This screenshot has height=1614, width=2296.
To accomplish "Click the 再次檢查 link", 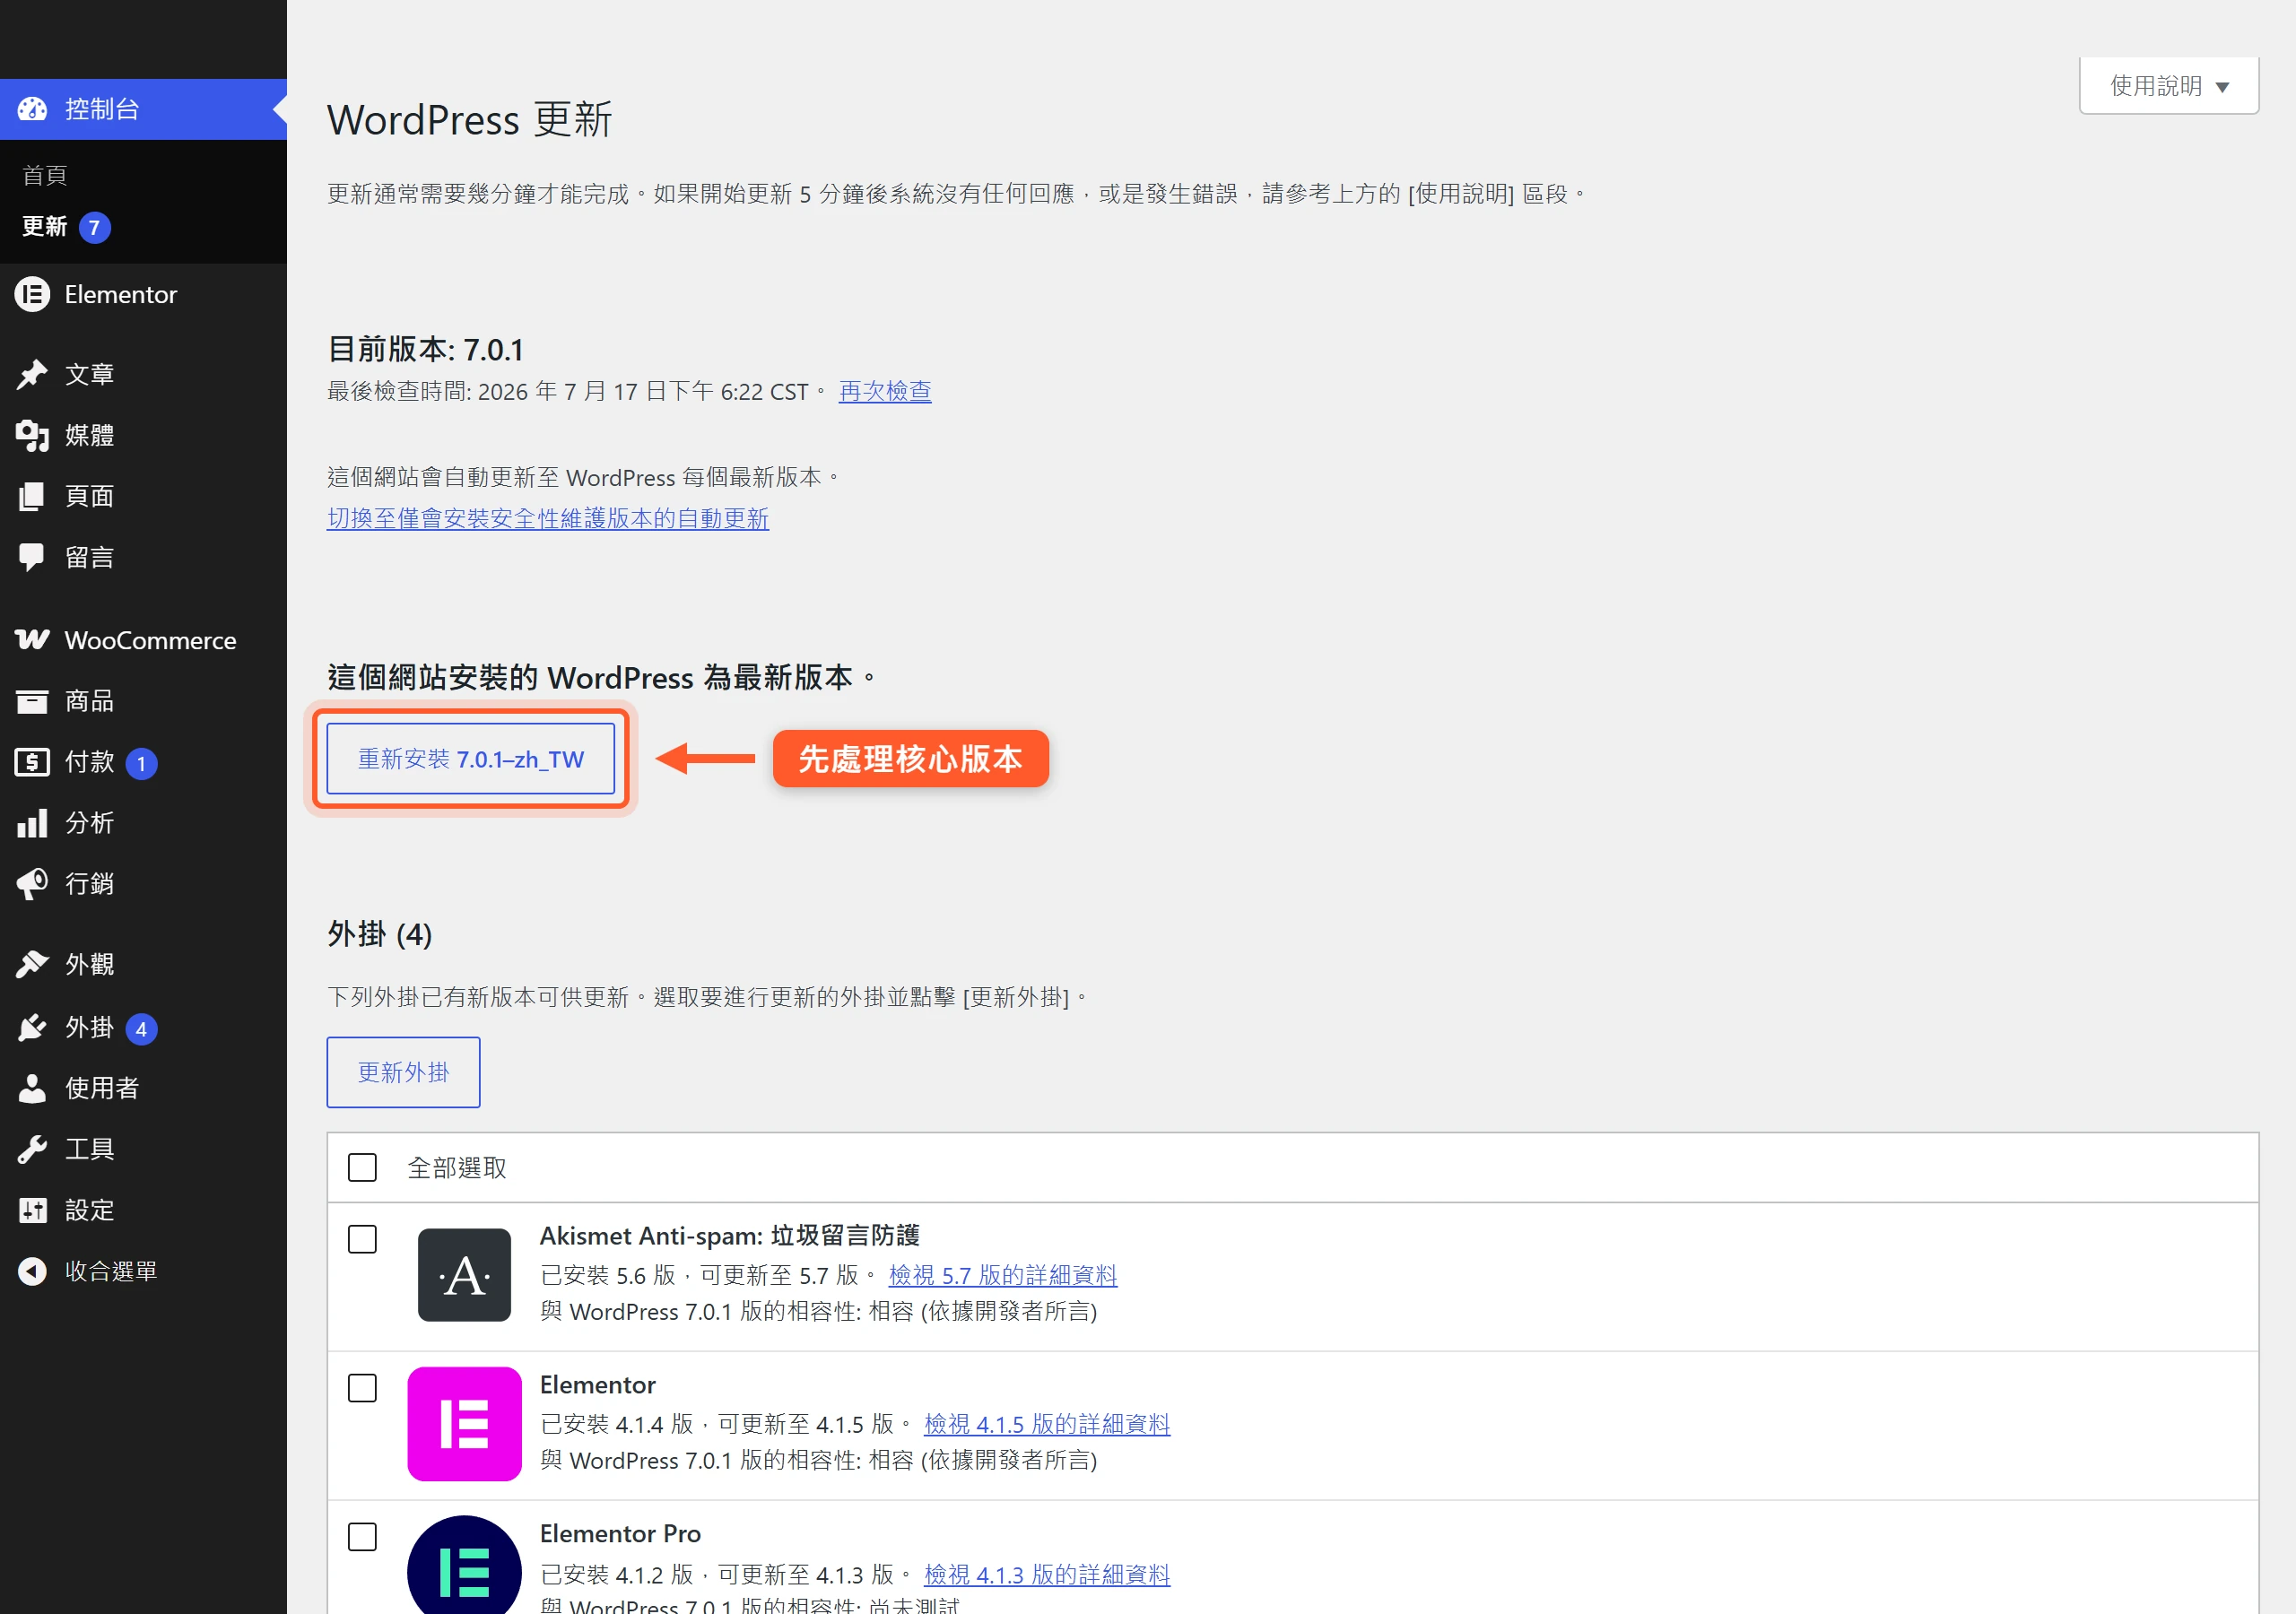I will coord(885,391).
